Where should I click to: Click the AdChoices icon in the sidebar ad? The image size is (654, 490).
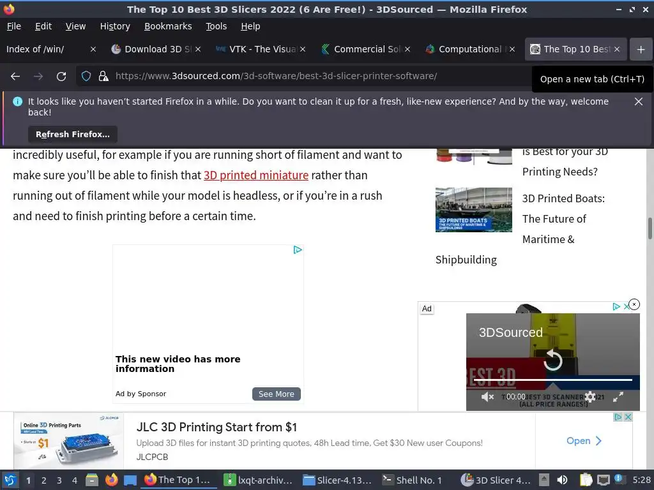616,307
